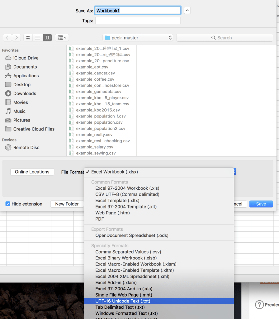Click the Online Locations button
This screenshot has height=319, width=279.
click(32, 172)
